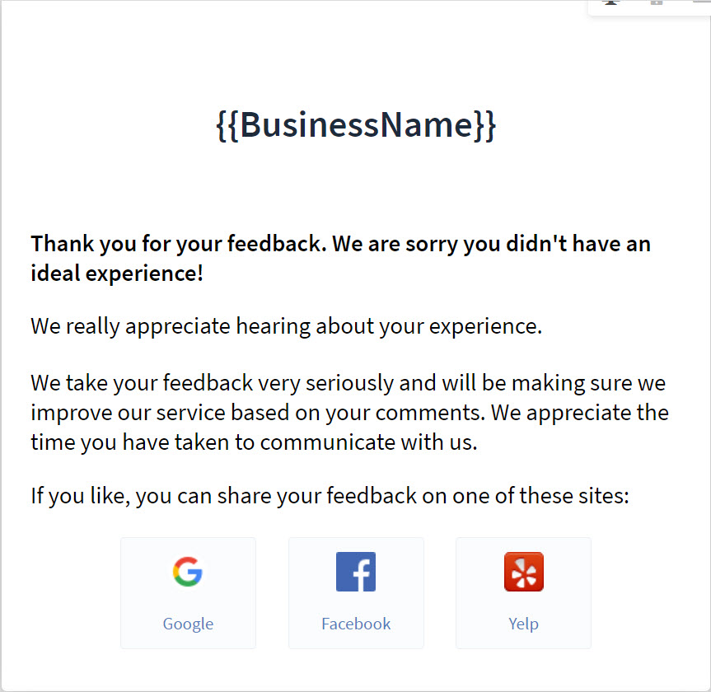711x692 pixels.
Task: Click the gray bar at the far top-right edge
Action: [x=701, y=2]
